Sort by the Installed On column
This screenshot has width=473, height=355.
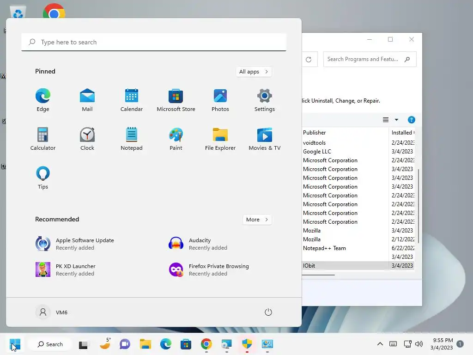point(402,133)
